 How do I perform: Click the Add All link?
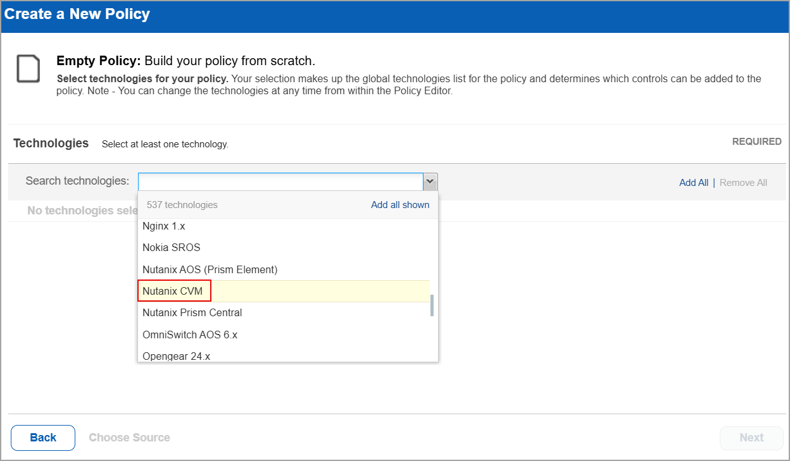694,183
